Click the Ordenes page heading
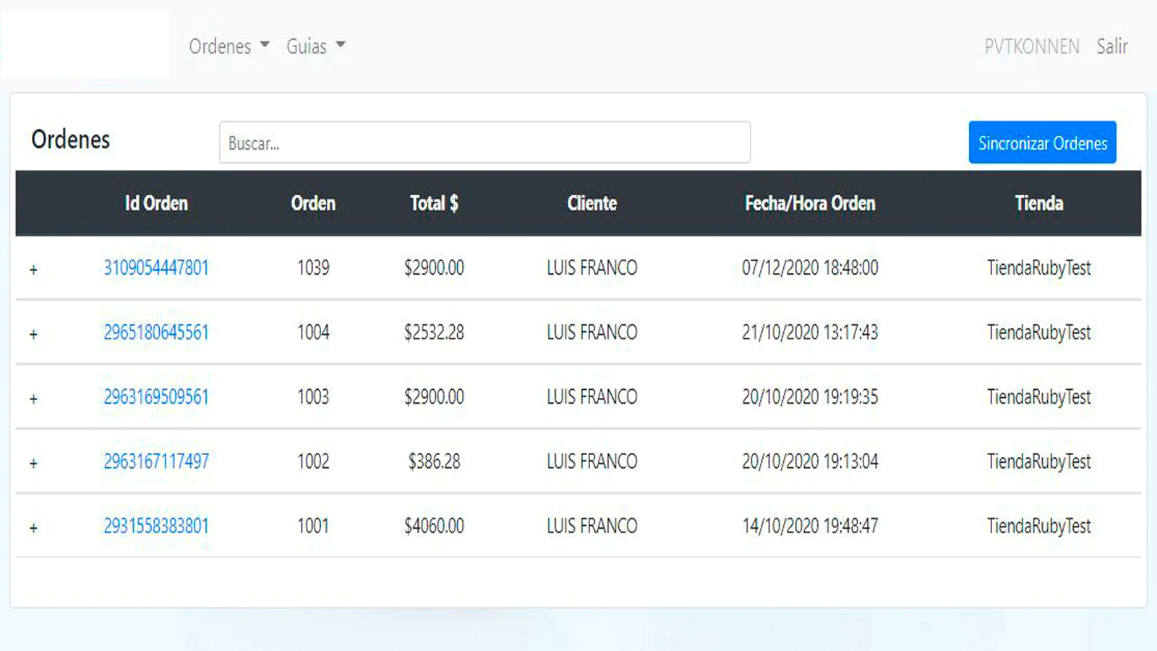1157x651 pixels. (70, 140)
